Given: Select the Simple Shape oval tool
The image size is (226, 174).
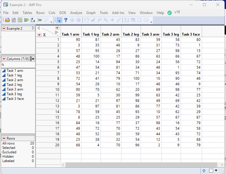Looking at the screenshot, I should click(146, 20).
